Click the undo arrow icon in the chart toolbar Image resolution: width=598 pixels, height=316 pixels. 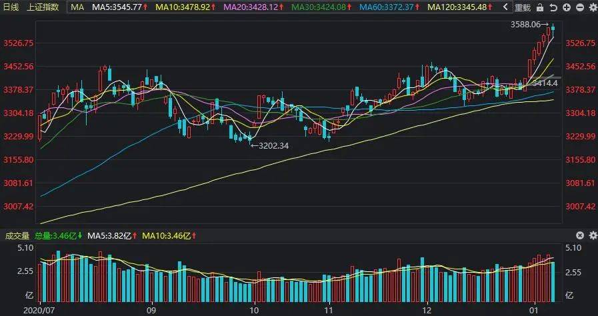[555, 8]
